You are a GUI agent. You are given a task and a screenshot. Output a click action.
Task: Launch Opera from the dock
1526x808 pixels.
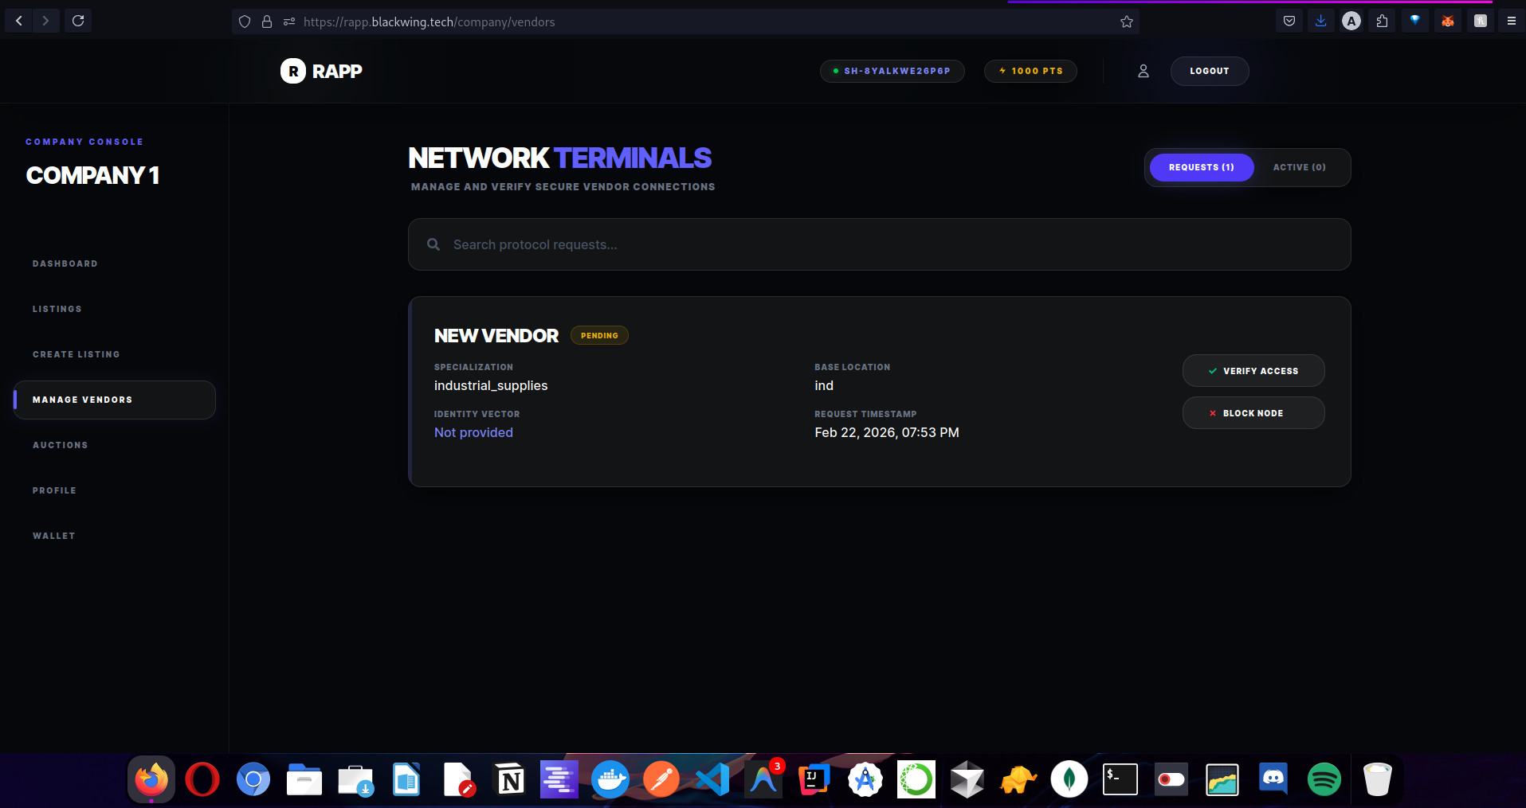click(202, 779)
